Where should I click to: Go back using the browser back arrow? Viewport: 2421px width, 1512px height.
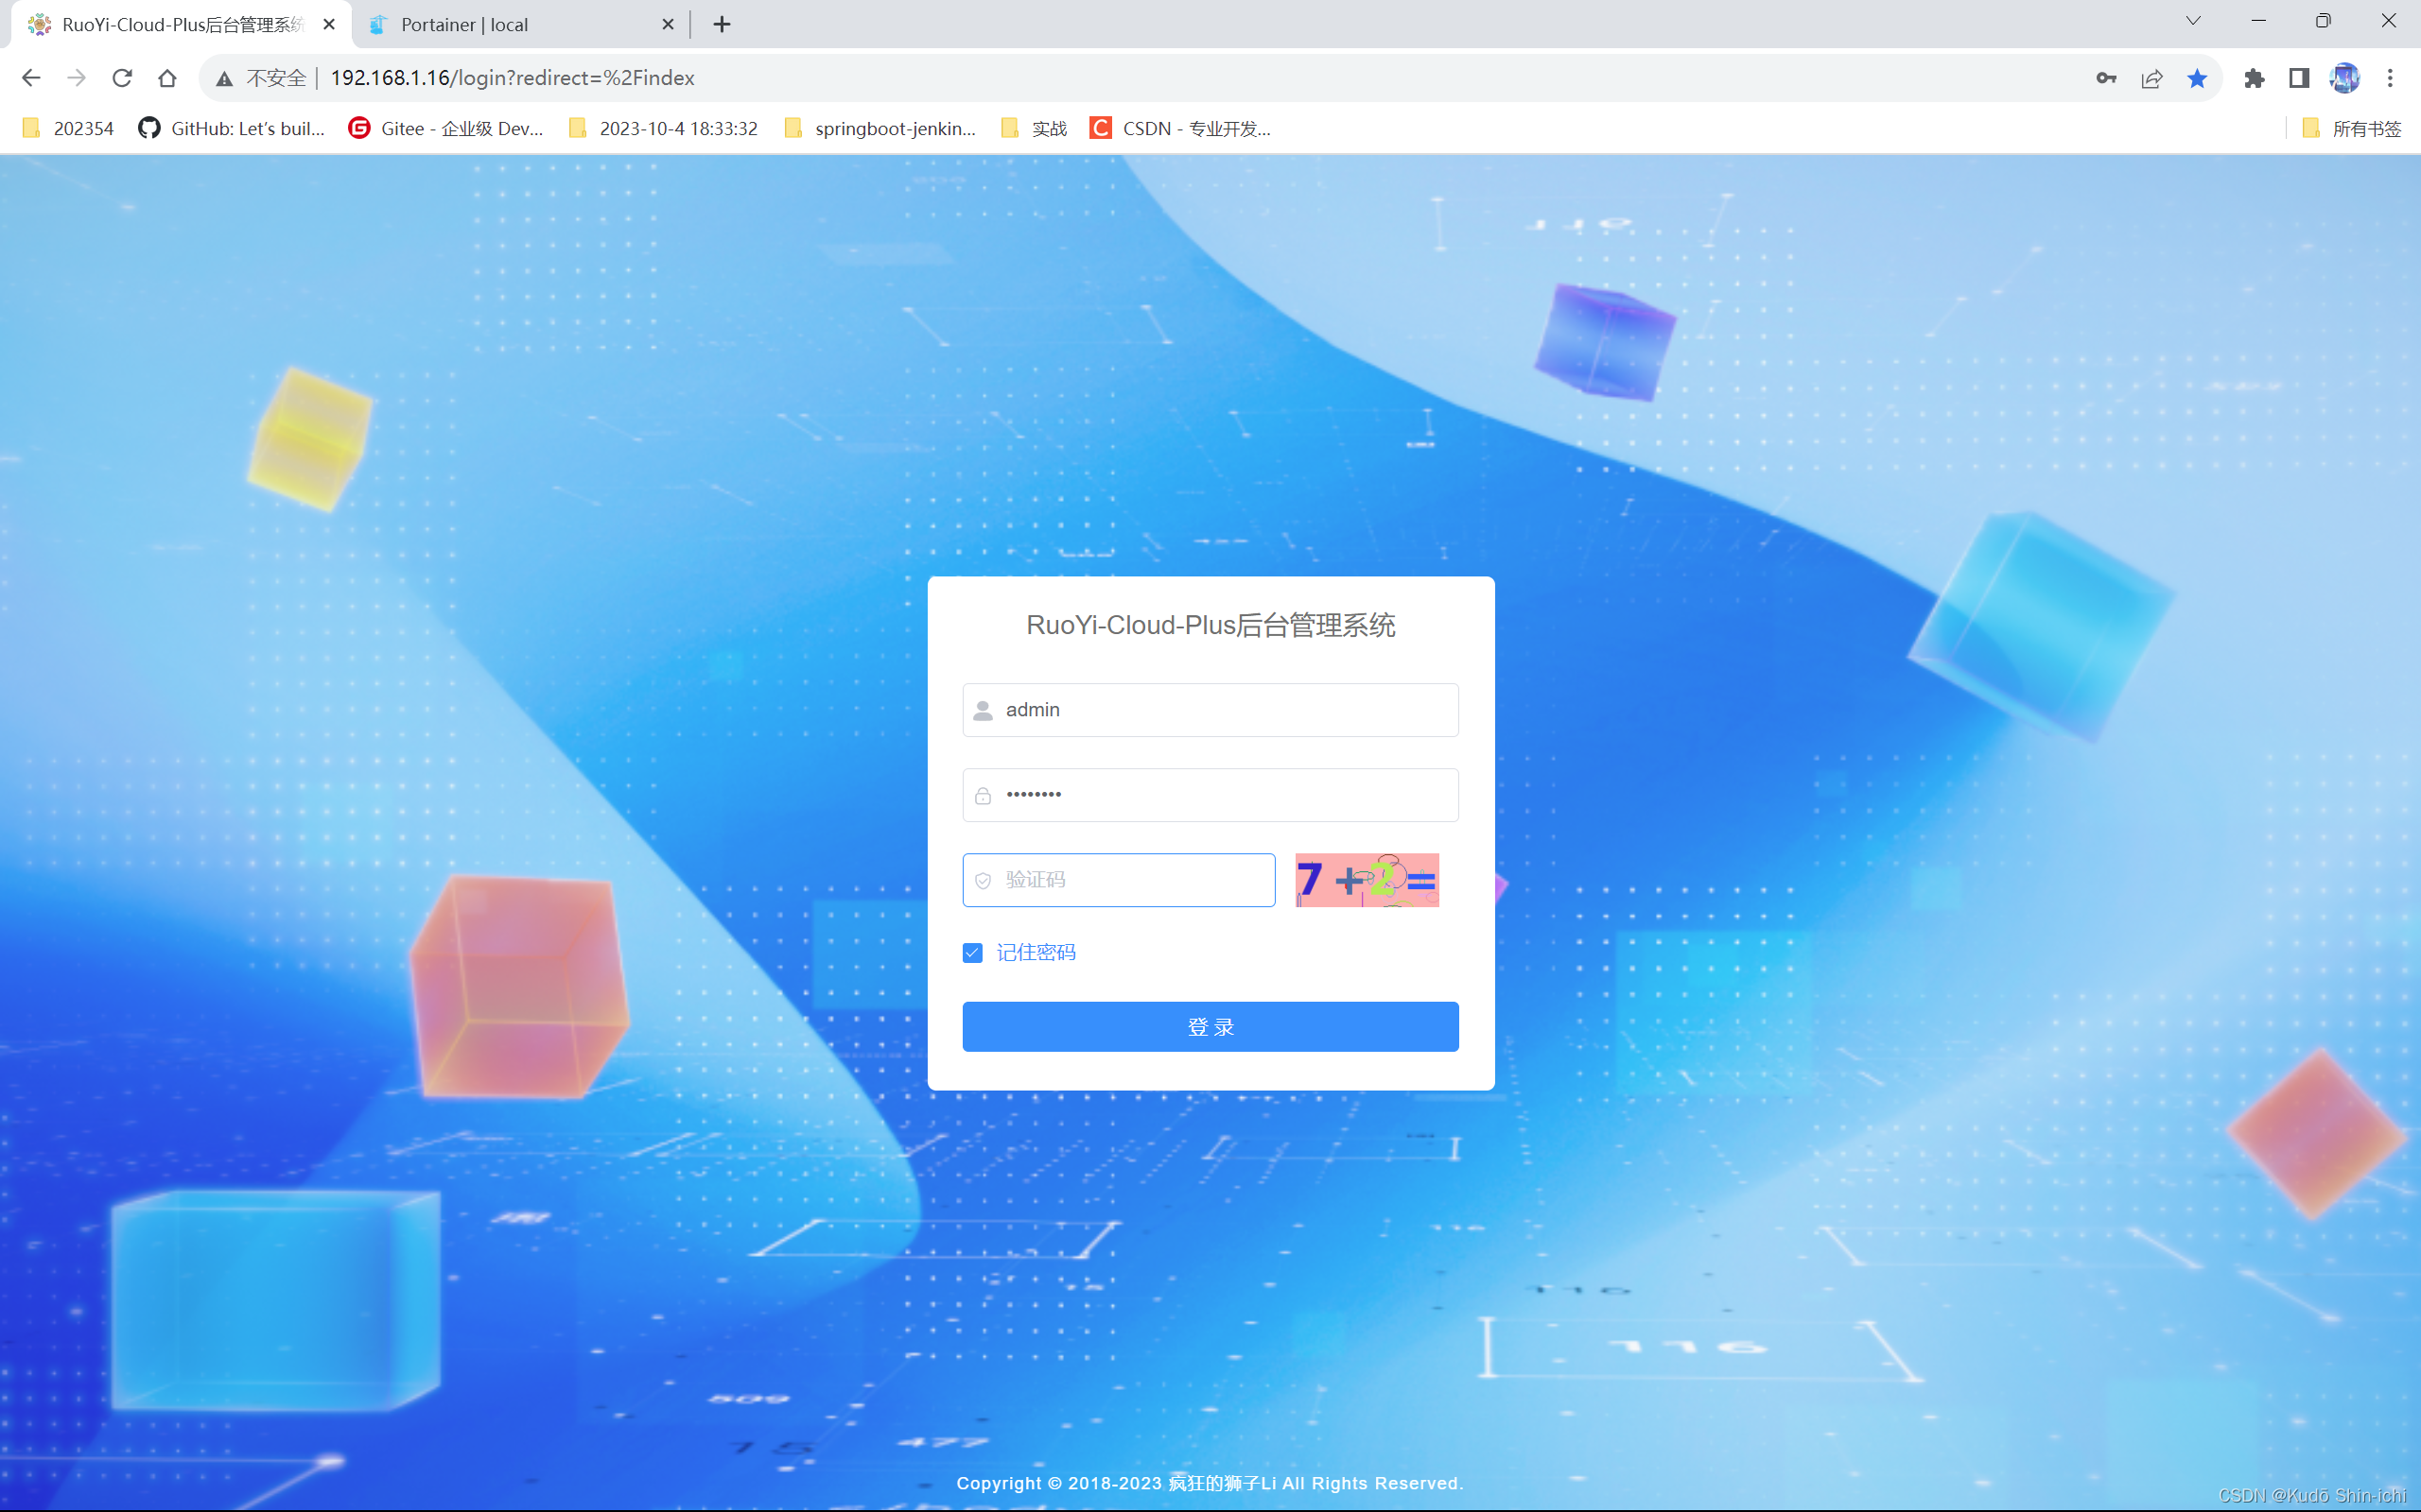tap(31, 78)
